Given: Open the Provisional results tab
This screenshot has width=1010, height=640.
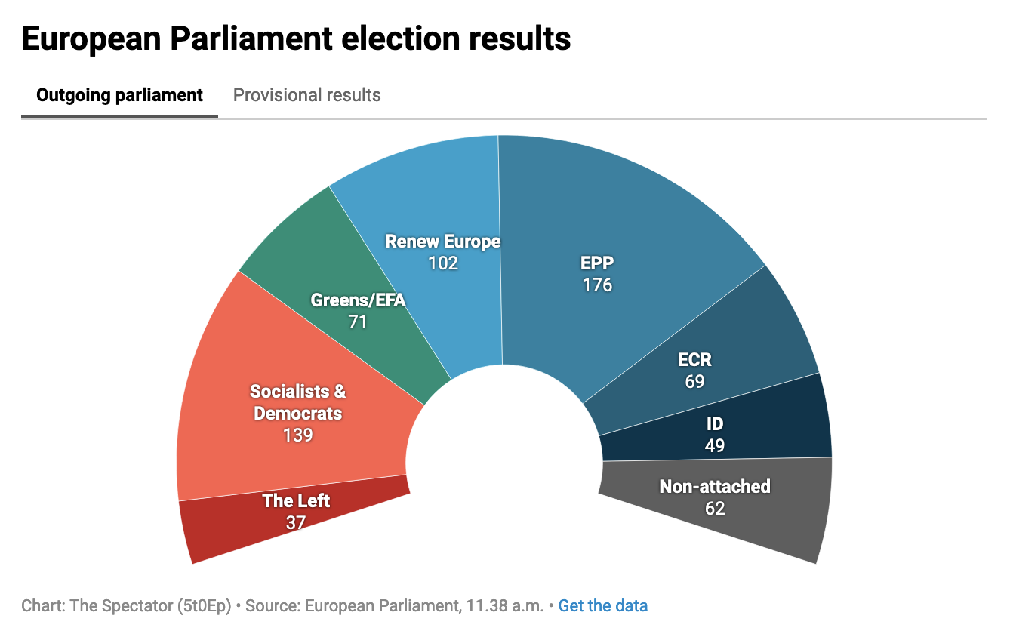Looking at the screenshot, I should [306, 96].
